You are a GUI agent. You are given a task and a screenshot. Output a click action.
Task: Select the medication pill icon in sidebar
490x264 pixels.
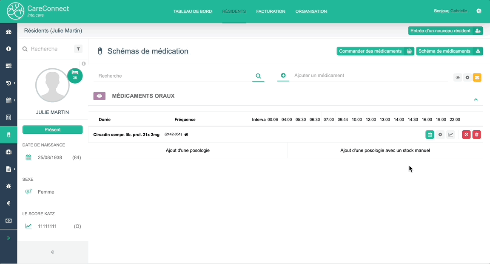9,135
